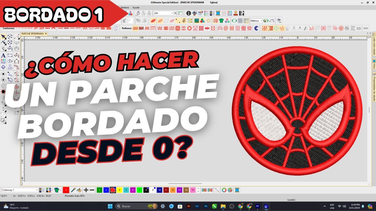
Task: Select green color swatch 1
Action: [x=99, y=190]
